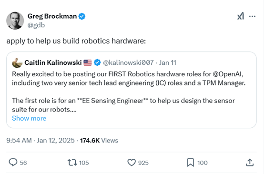Expand quoted tweet with Show more
The width and height of the screenshot is (264, 174).
pos(29,118)
